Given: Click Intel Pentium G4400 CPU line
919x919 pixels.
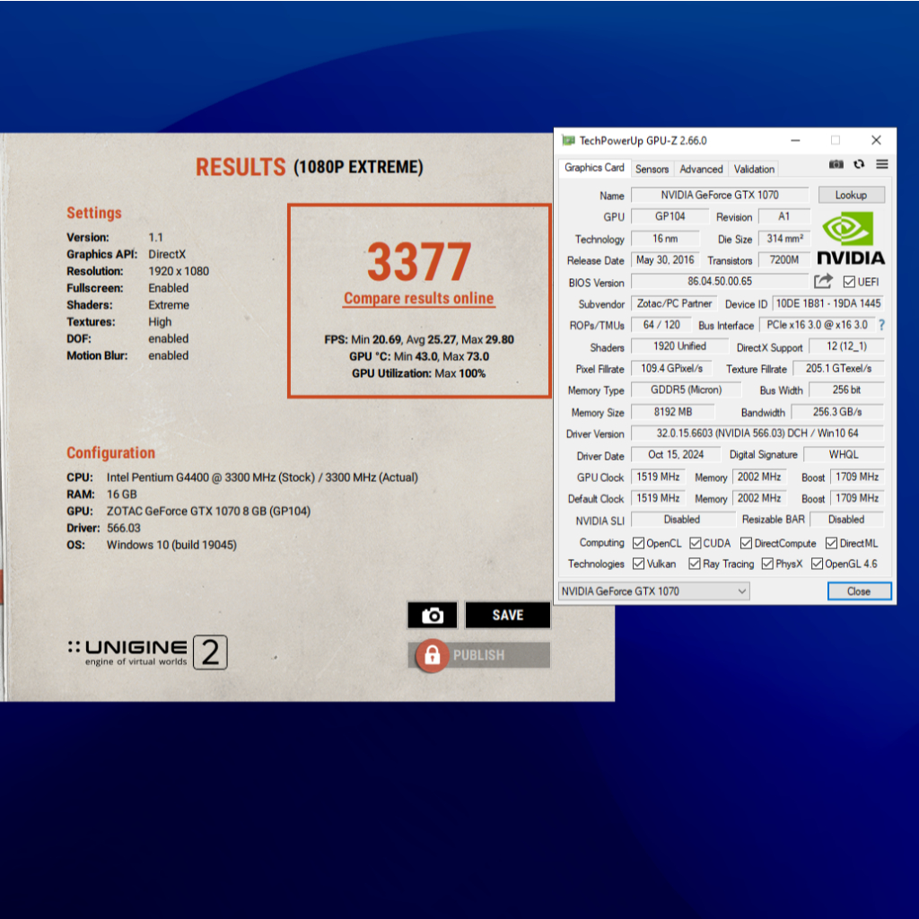Looking at the screenshot, I should [242, 477].
